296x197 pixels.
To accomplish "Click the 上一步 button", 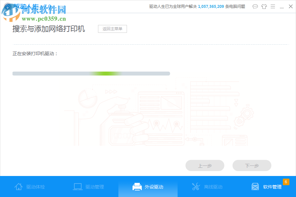I will pyautogui.click(x=205, y=165).
